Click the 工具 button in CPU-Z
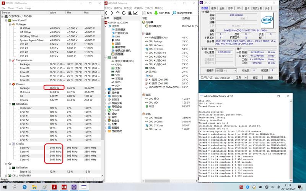The image size is (306, 191). tap(238, 78)
